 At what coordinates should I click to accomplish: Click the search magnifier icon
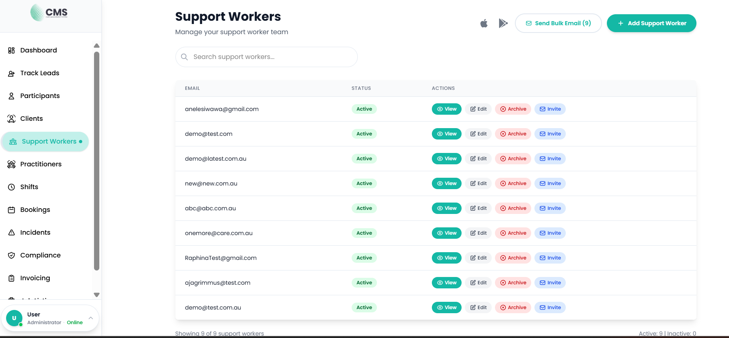point(184,57)
